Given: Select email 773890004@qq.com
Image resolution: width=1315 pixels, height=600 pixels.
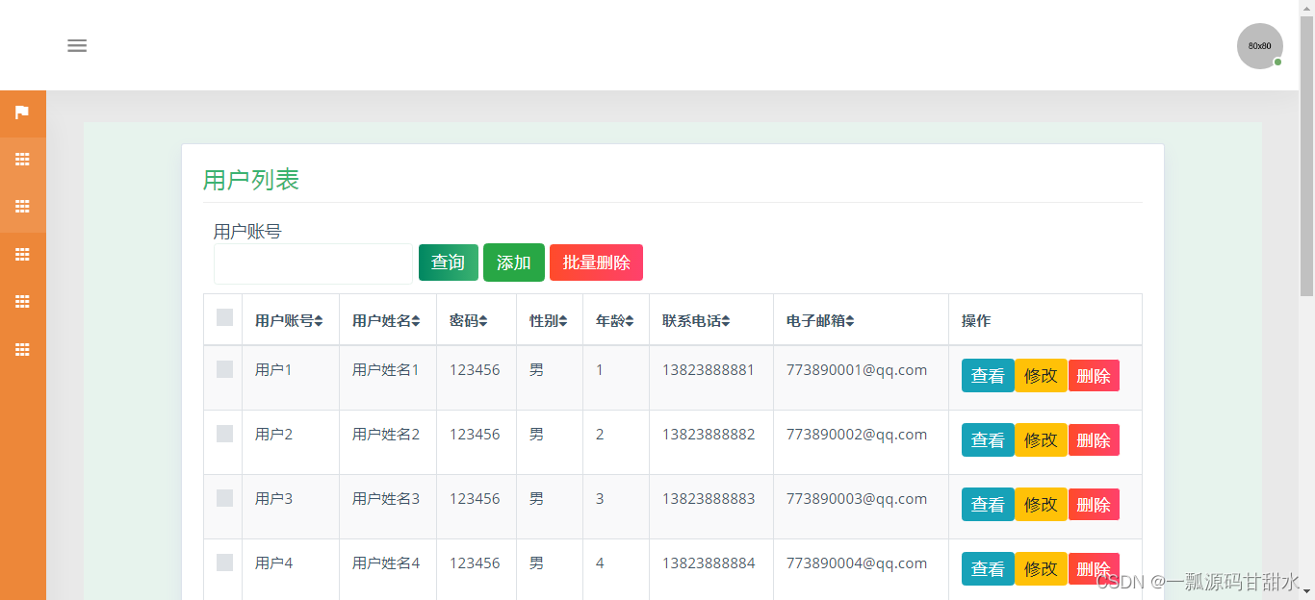Looking at the screenshot, I should (x=857, y=563).
